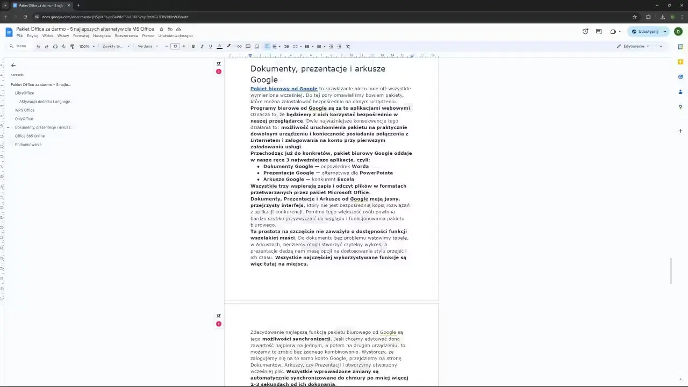This screenshot has width=688, height=387.
Task: Insert a comment using the toolbar
Action: tap(248, 46)
